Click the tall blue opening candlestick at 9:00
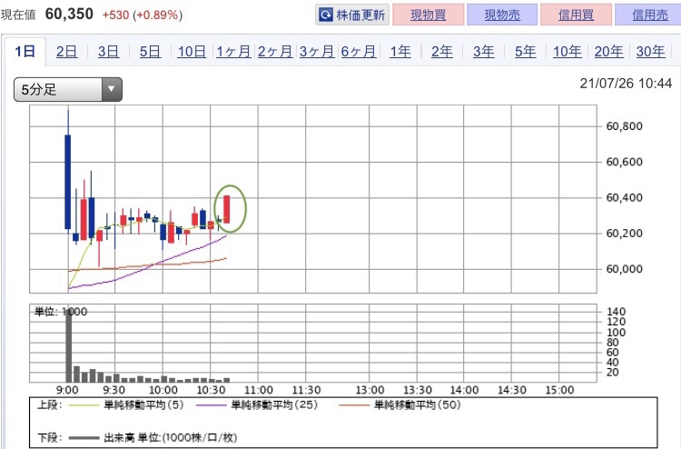The image size is (681, 449). [x=68, y=182]
